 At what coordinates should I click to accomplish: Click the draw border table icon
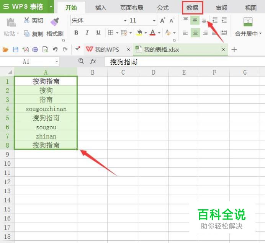pos(124,33)
